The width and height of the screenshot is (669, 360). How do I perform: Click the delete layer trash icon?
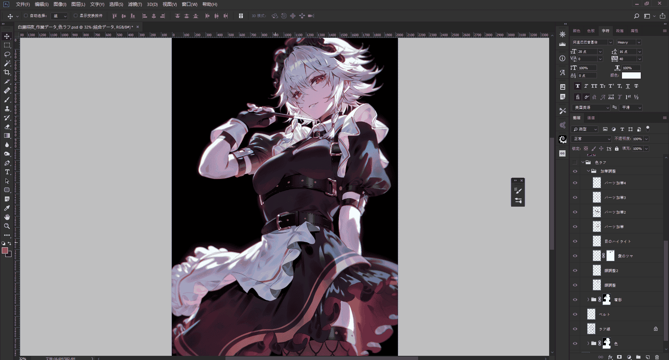[x=657, y=357]
